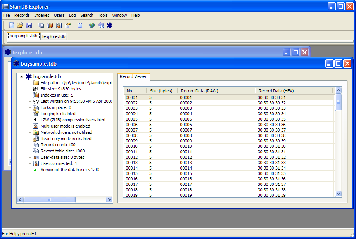Viewport: 356px width, 239px height.
Task: Click the Save floppy disk toolbar icon
Action: pos(29,25)
